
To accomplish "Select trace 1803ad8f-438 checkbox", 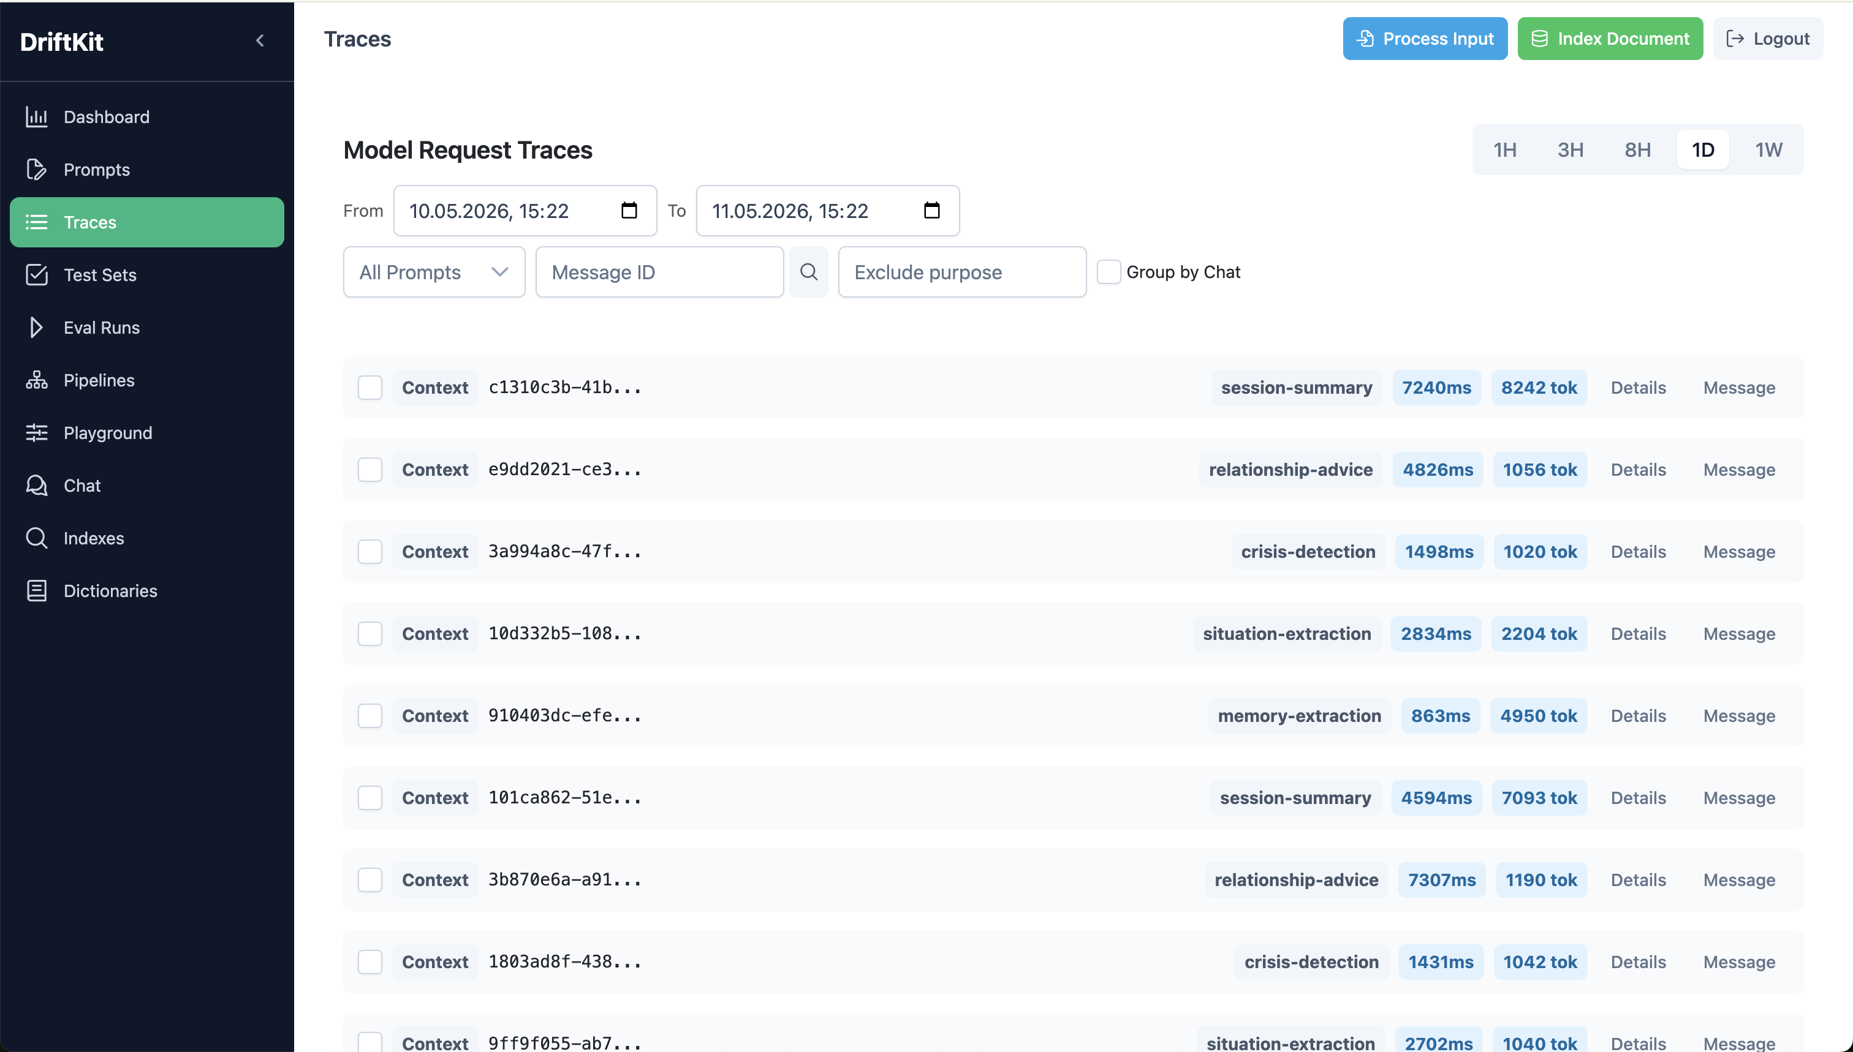I will (x=370, y=963).
